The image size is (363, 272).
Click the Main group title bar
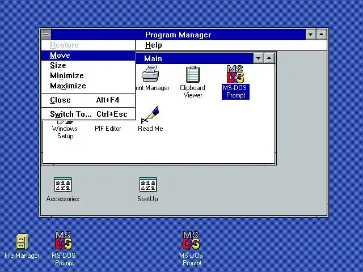(195, 58)
